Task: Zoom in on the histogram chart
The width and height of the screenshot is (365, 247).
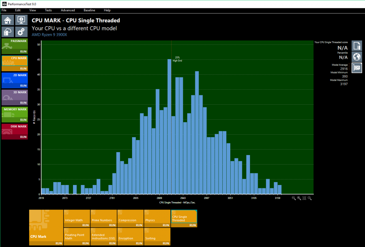Action: [x=299, y=198]
